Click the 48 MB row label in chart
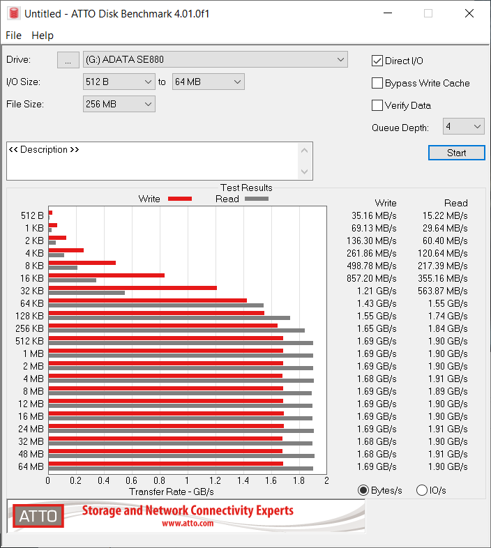The image size is (491, 548). pyautogui.click(x=31, y=454)
